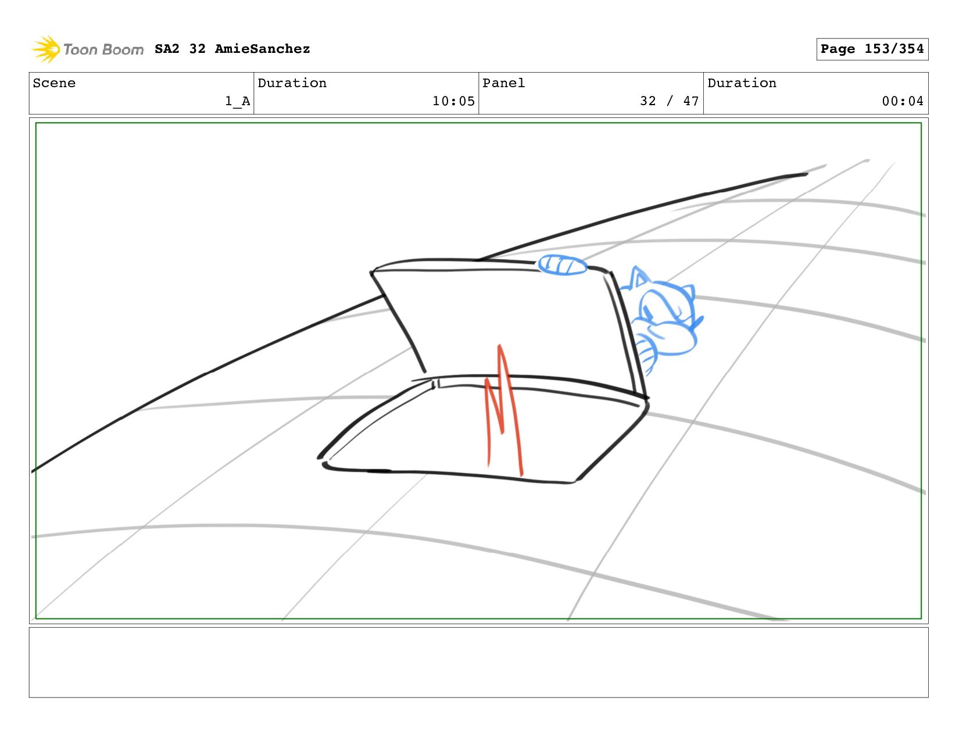959x741 pixels.
Task: Click the empty notes box below the panel
Action: (x=478, y=662)
